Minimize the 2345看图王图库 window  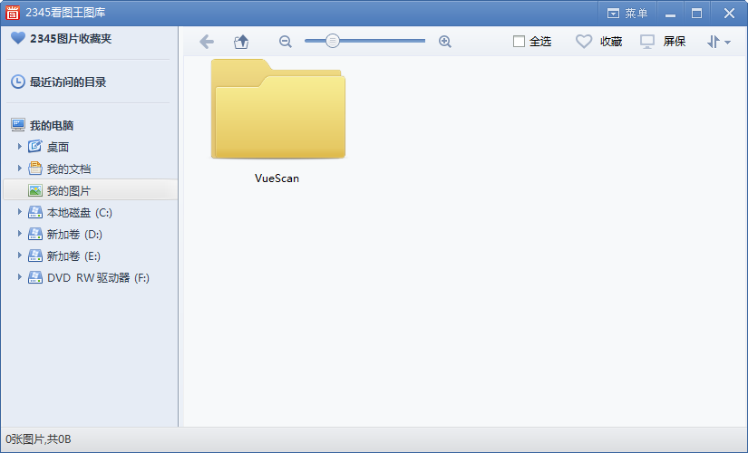670,14
